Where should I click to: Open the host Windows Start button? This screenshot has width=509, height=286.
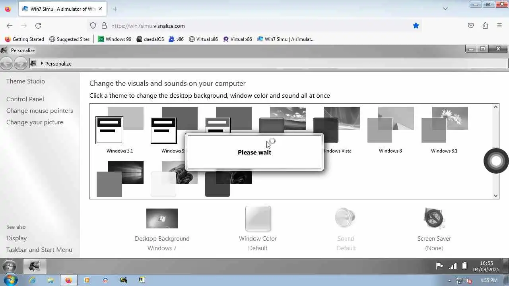(10, 280)
